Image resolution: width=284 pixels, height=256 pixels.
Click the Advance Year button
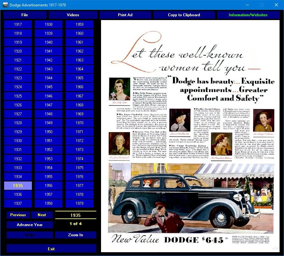coord(30,225)
